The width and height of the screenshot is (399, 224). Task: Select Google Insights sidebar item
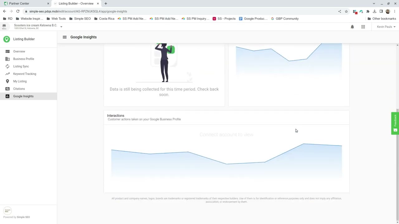(28, 96)
